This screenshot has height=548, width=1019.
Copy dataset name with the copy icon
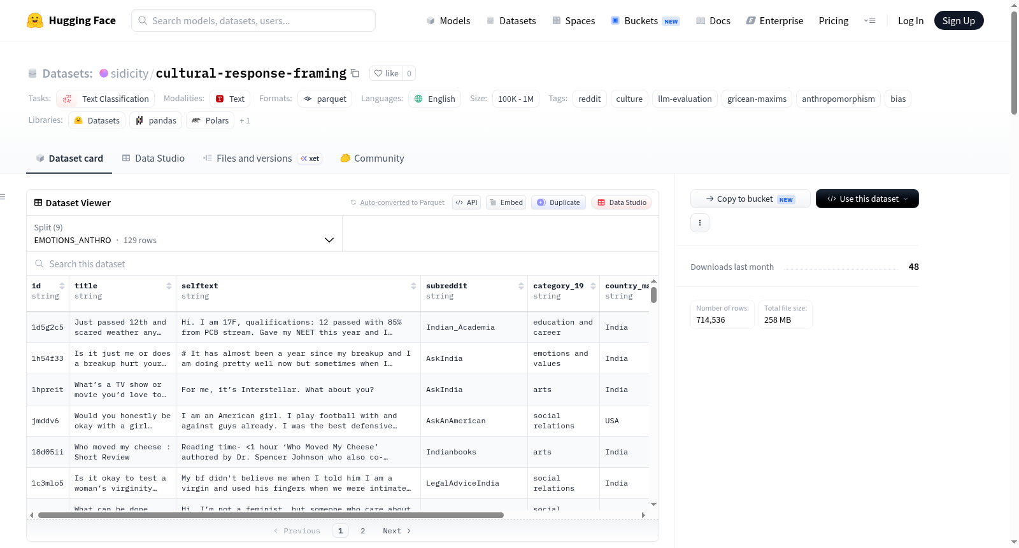point(355,73)
